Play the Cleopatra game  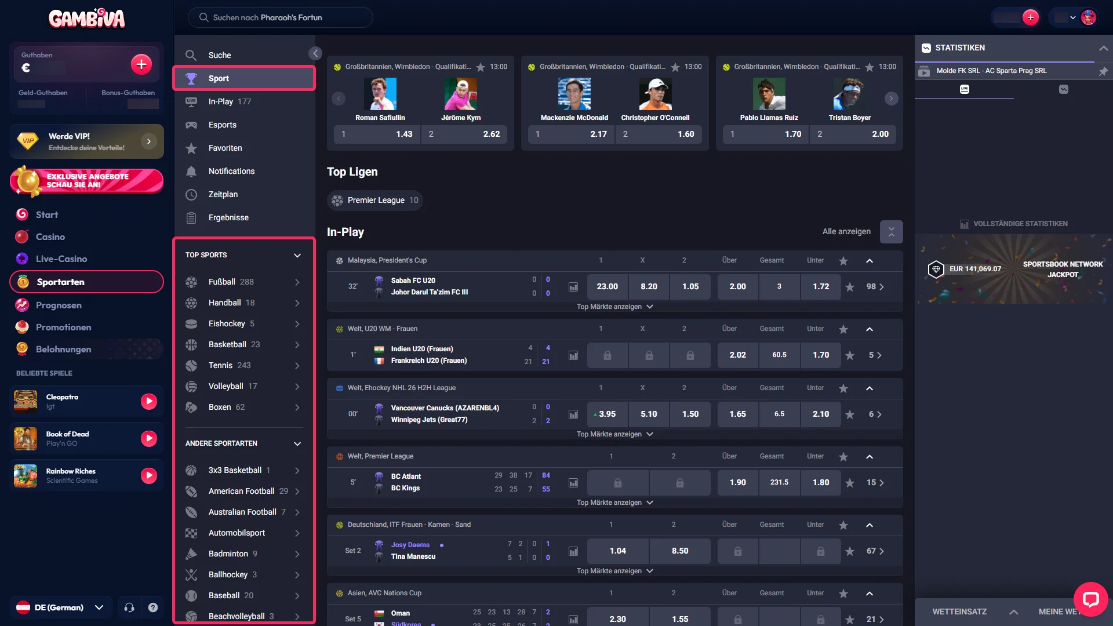click(x=149, y=401)
